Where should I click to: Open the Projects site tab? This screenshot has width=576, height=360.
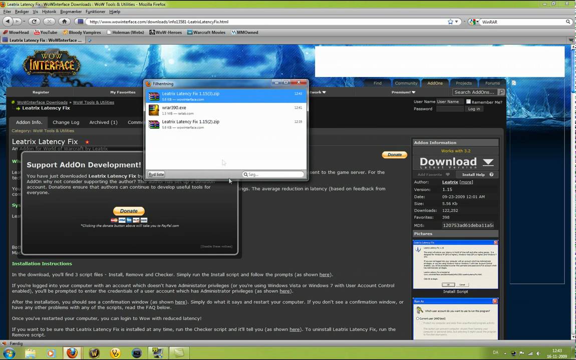click(464, 83)
